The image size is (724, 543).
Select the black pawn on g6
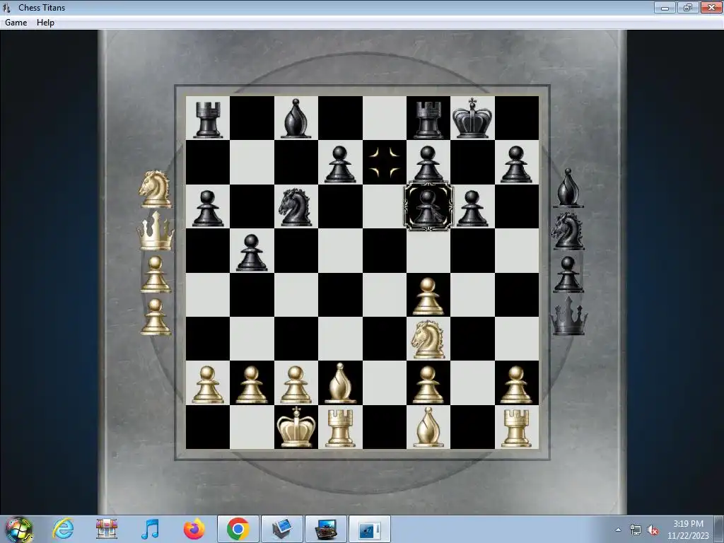472,209
